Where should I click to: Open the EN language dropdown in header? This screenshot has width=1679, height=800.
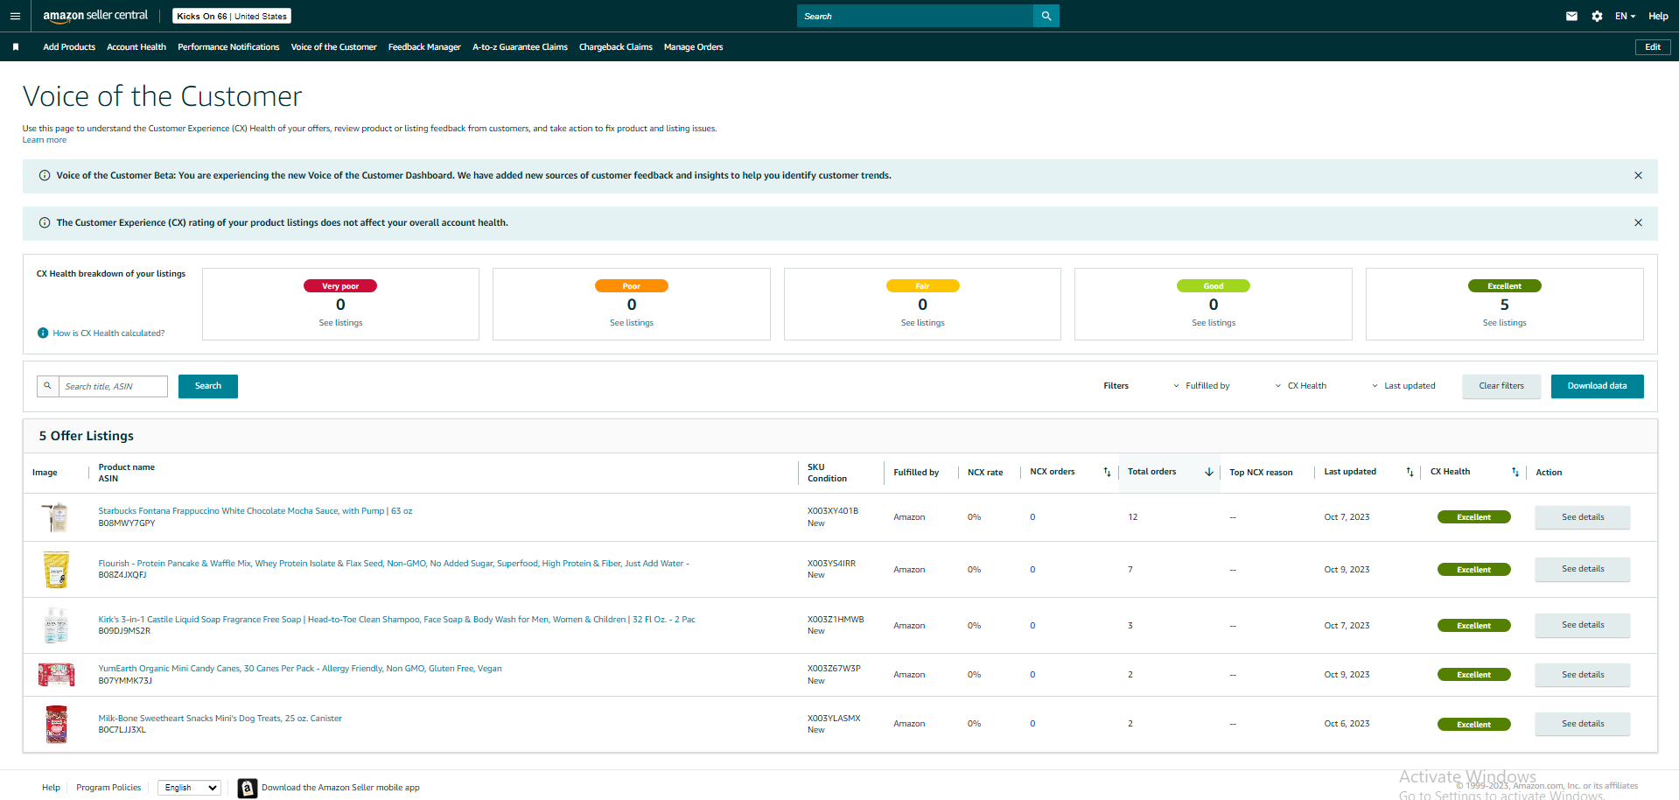[x=1625, y=16]
